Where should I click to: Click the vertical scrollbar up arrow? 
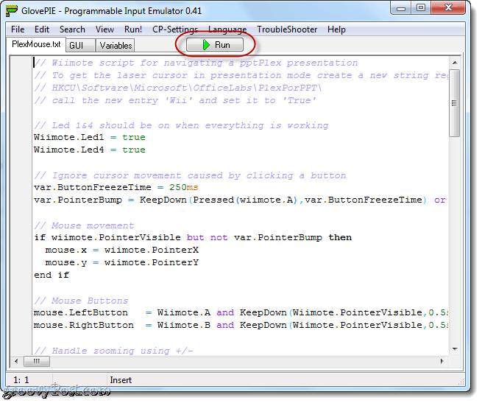(455, 63)
